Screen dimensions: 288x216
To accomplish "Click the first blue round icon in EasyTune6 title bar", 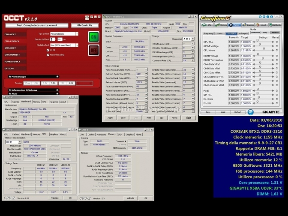I will click(260, 17).
